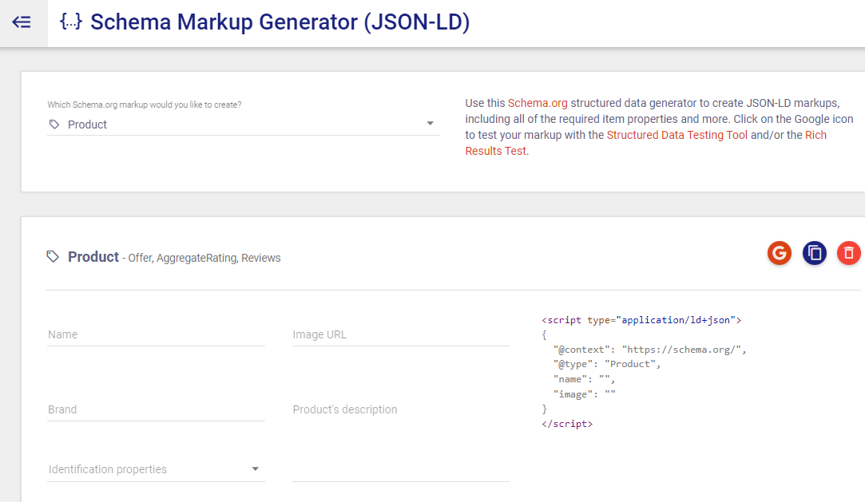Image resolution: width=865 pixels, height=502 pixels.
Task: Click the "image": "" code line
Action: tap(584, 394)
